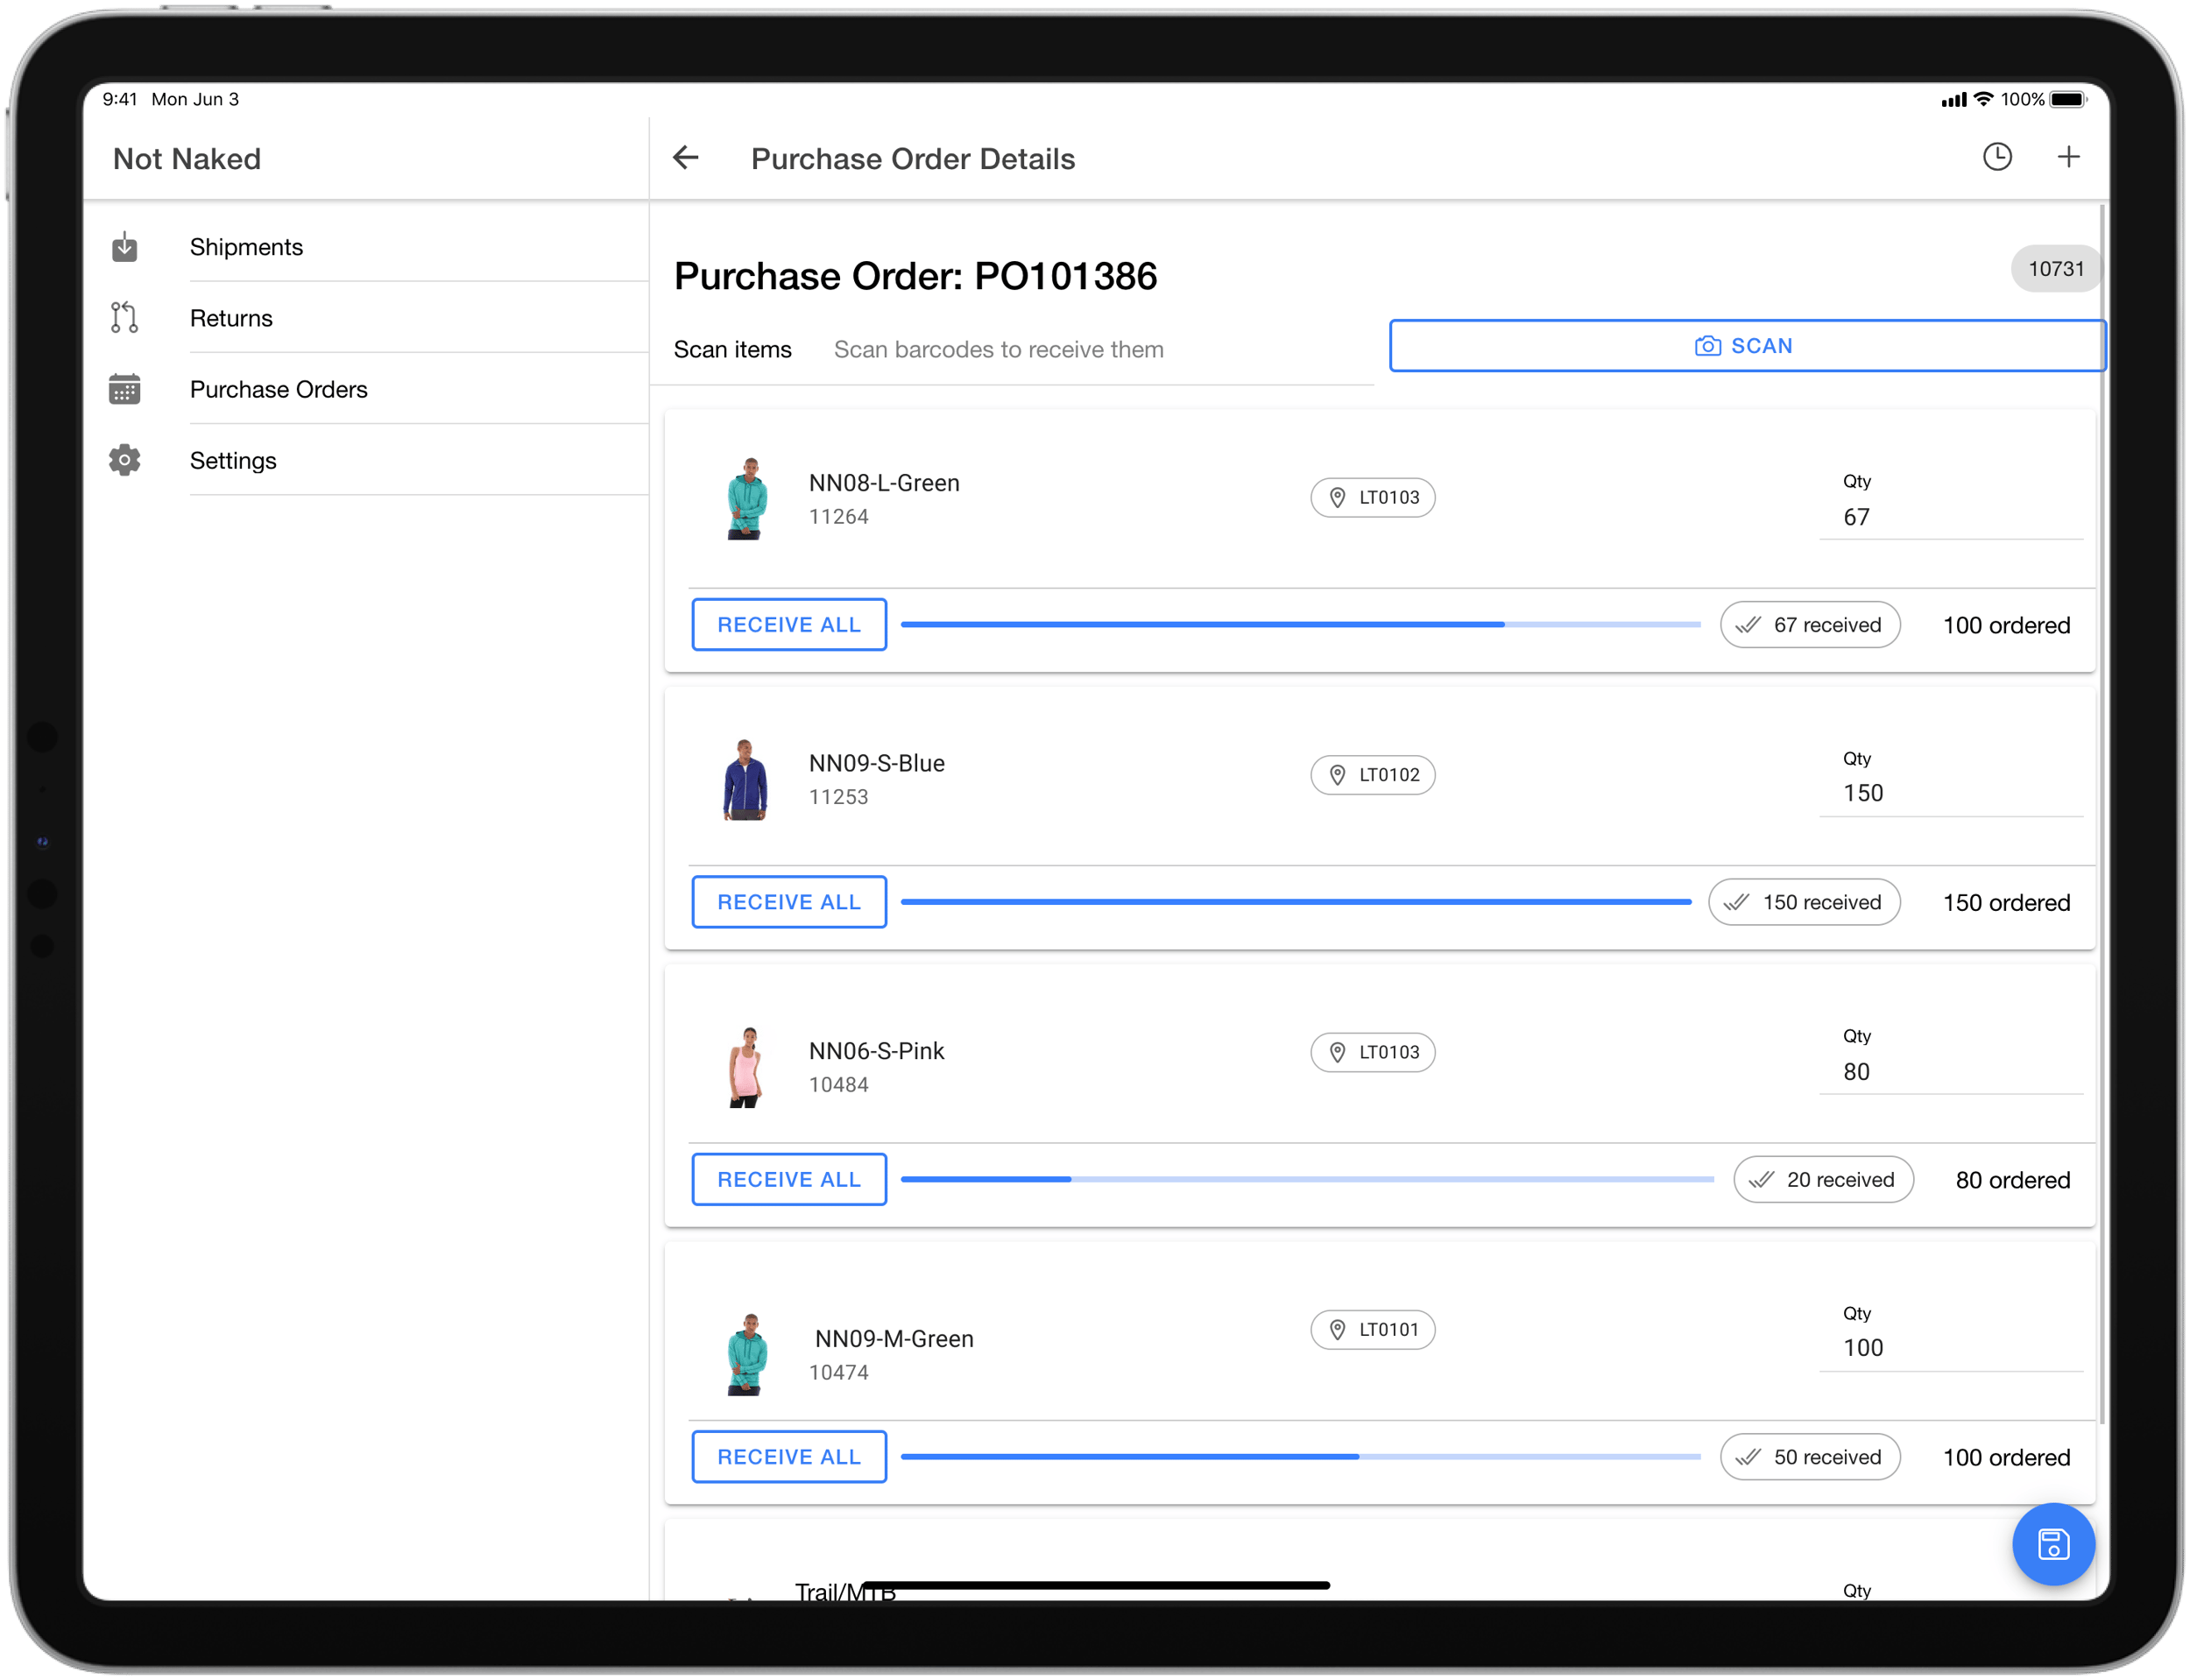Open Shipments via its download icon

pos(124,246)
